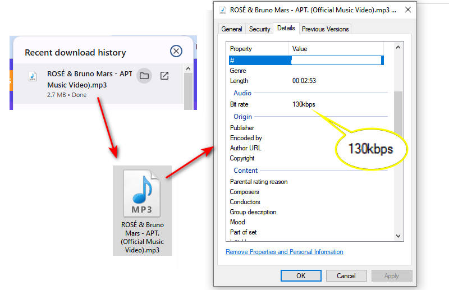
Task: Click the open-in-new-window icon for the download
Action: [164, 76]
